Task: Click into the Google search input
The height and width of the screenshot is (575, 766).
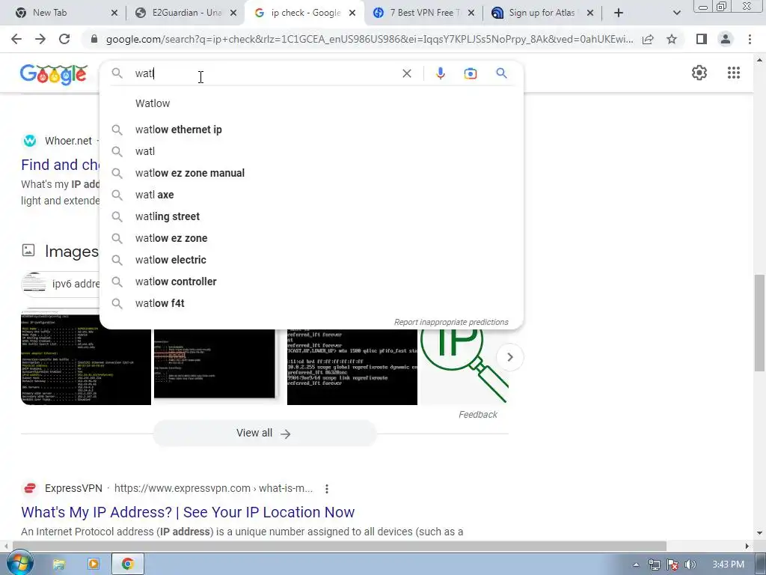Action: point(264,73)
